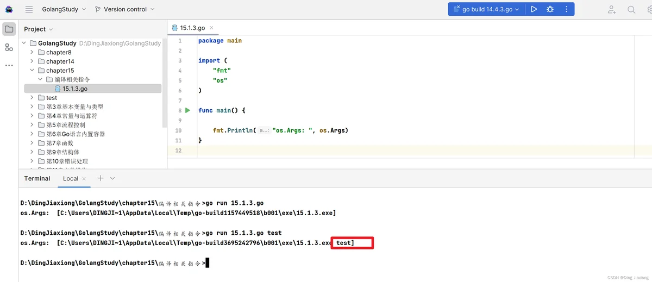Close the 15.1.3.go editor tab
The width and height of the screenshot is (652, 282).
coord(212,28)
